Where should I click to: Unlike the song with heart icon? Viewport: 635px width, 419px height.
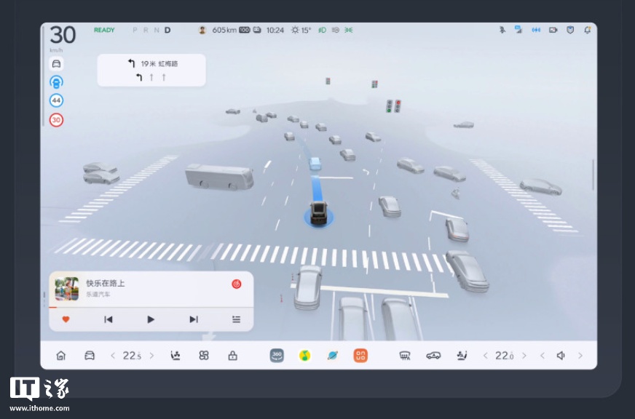pos(66,319)
